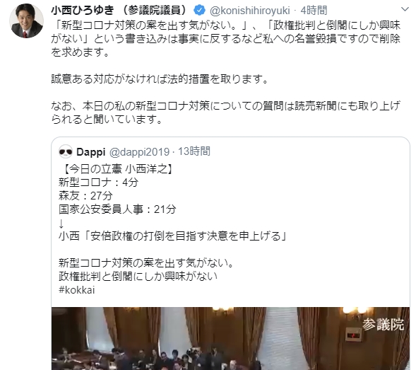Screen dimensions: 416x370
Task: Click Dappi's sunglasses avatar icon
Action: (66, 152)
